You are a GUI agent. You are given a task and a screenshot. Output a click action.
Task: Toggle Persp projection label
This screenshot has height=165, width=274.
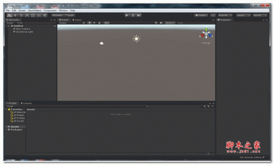(206, 43)
